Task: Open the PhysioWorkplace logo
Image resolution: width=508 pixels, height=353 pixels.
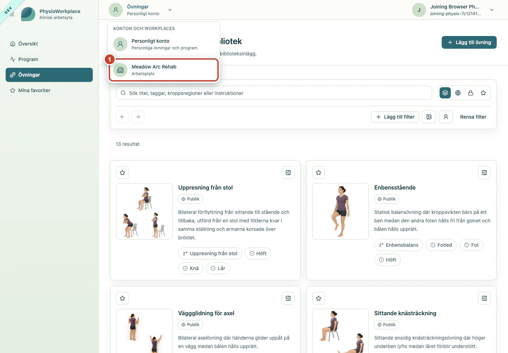Action: tap(28, 14)
